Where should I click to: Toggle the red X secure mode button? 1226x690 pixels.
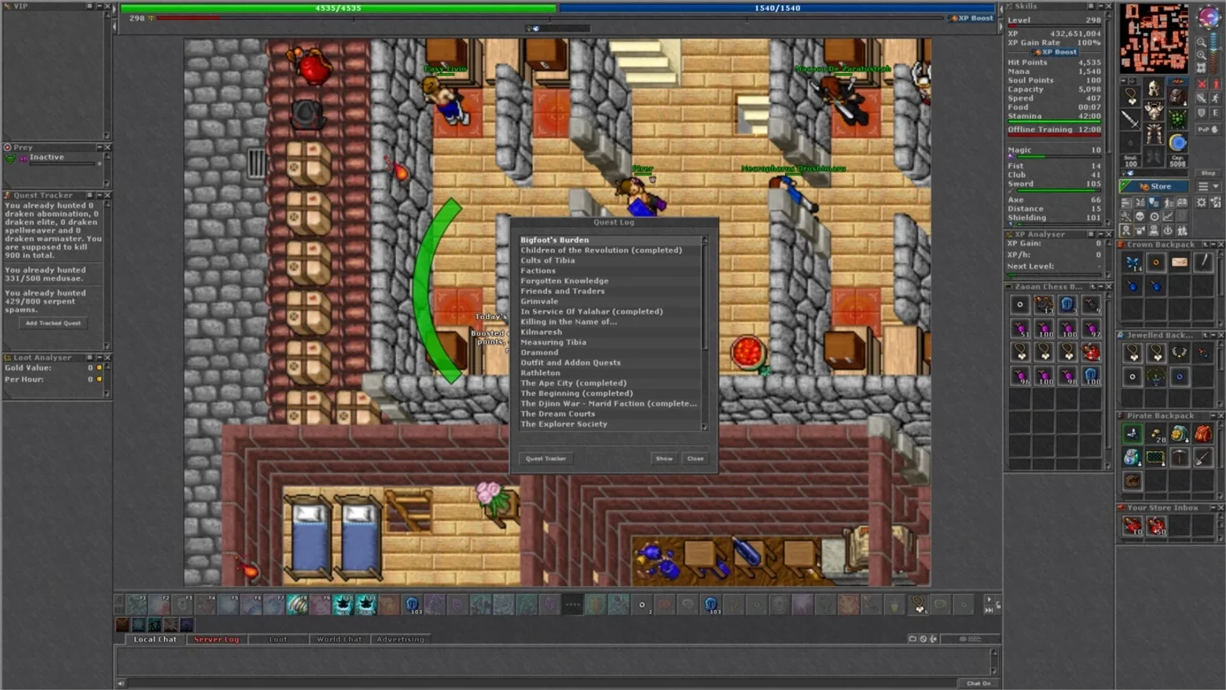[x=1202, y=83]
